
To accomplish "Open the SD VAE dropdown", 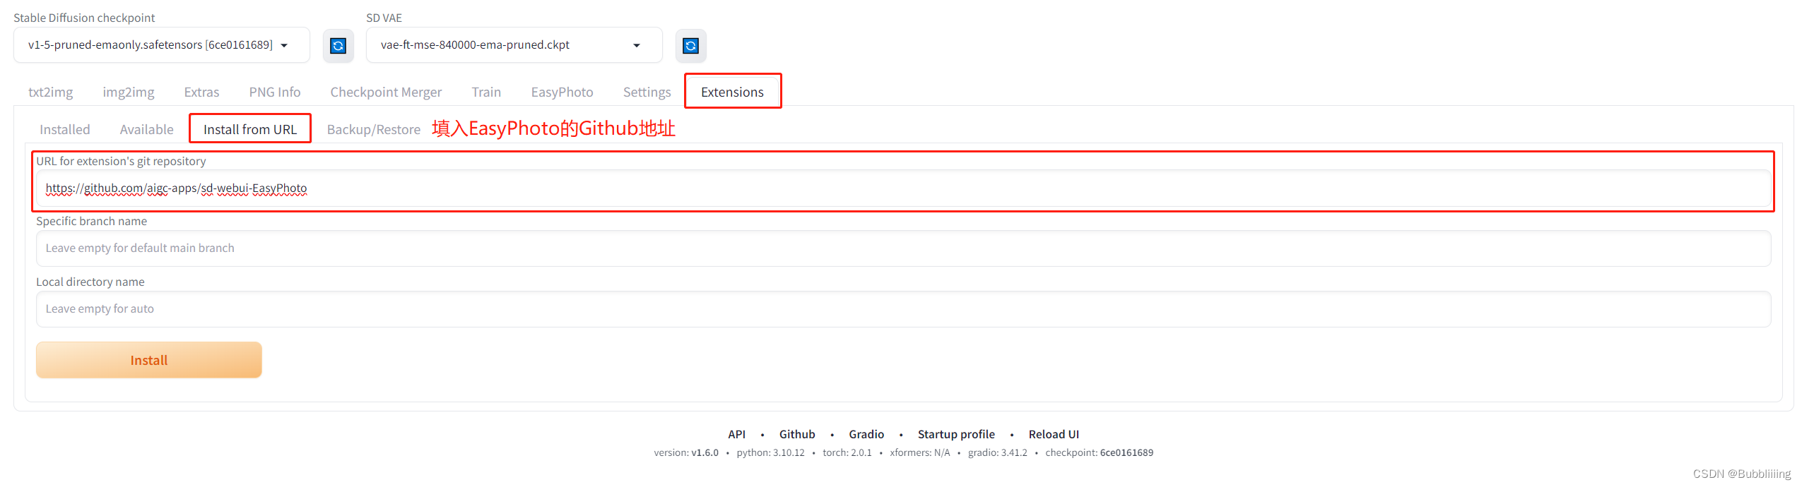I will (514, 45).
